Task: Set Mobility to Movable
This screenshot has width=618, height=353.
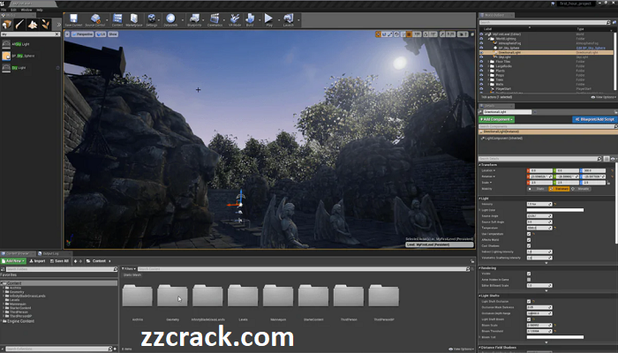Action: [581, 189]
